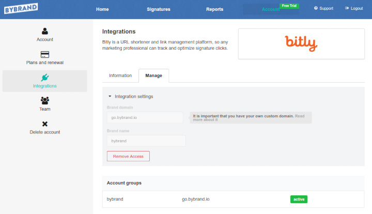Open Signatures in top navigation
This screenshot has width=372, height=214.
pyautogui.click(x=159, y=9)
